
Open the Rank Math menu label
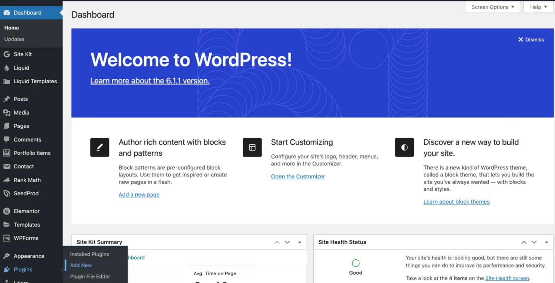point(27,180)
